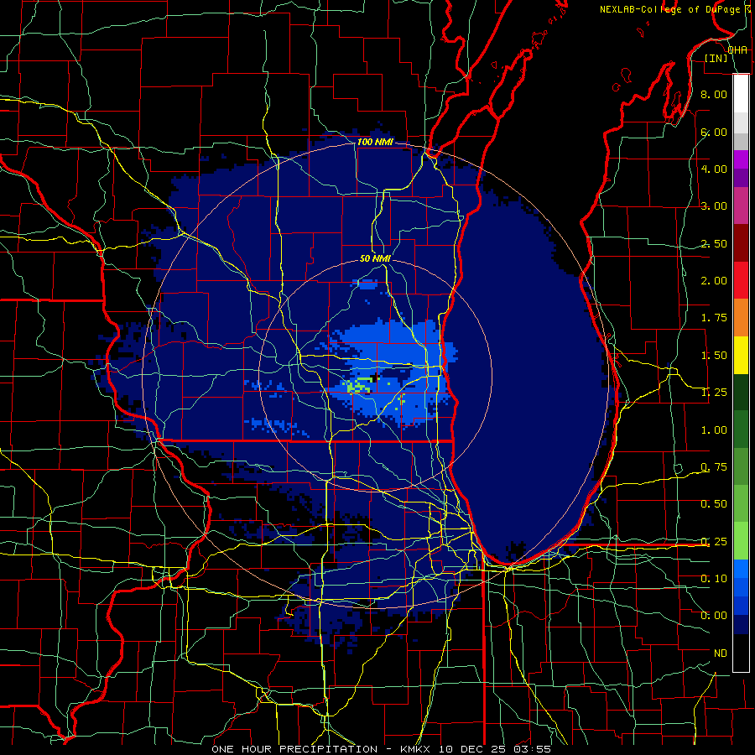Click the "4.00" legend value

(713, 169)
